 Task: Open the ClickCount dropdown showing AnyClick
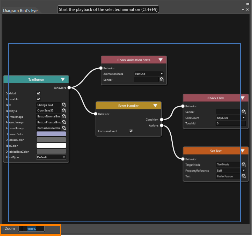coord(231,118)
